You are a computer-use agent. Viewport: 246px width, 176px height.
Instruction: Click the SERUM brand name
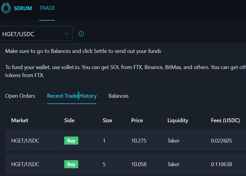pos(23,8)
